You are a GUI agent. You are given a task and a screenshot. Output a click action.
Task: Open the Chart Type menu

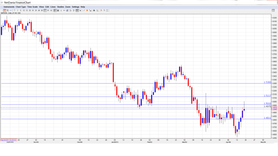[21, 7]
